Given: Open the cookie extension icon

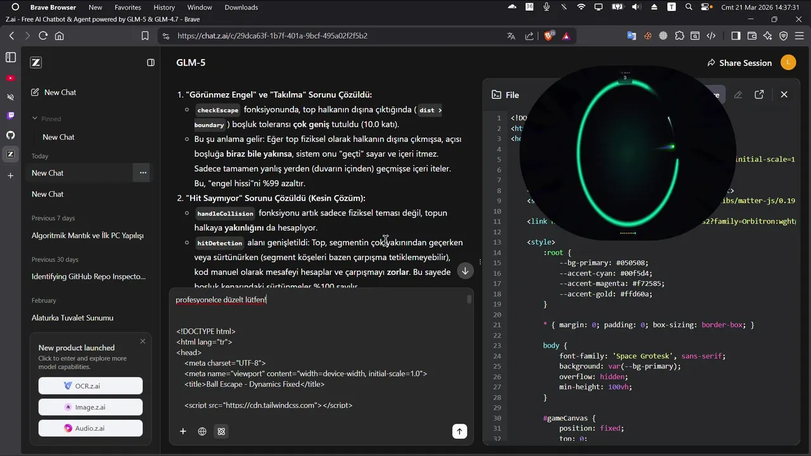Looking at the screenshot, I should [x=648, y=36].
